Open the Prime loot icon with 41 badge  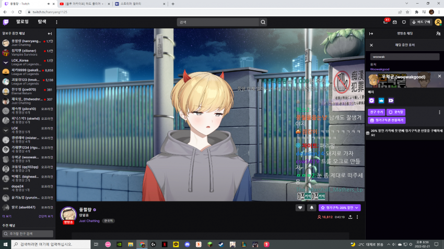point(385,22)
